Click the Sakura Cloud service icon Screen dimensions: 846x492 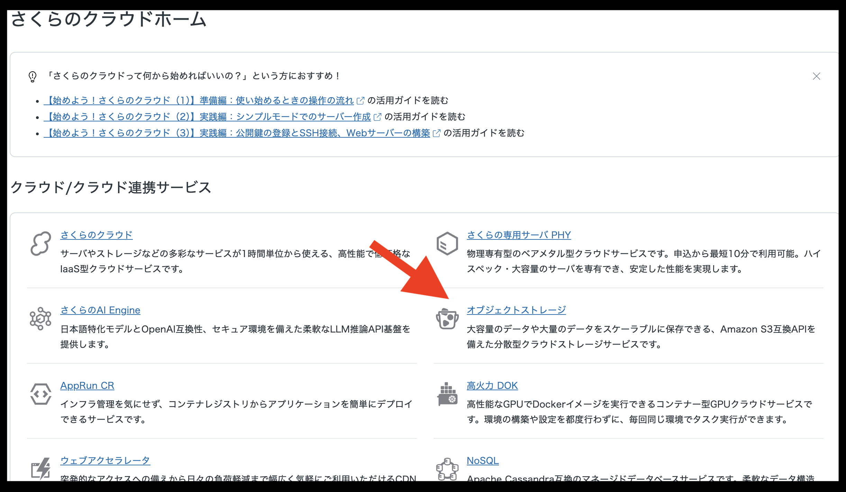(40, 244)
